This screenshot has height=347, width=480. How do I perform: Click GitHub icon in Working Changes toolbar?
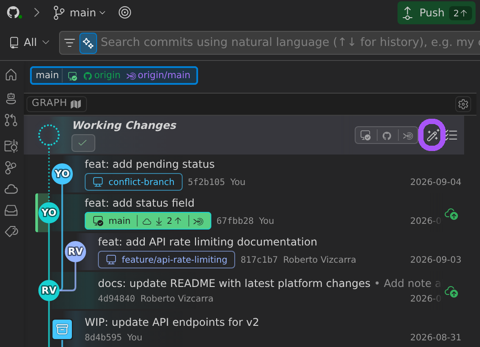click(x=386, y=136)
